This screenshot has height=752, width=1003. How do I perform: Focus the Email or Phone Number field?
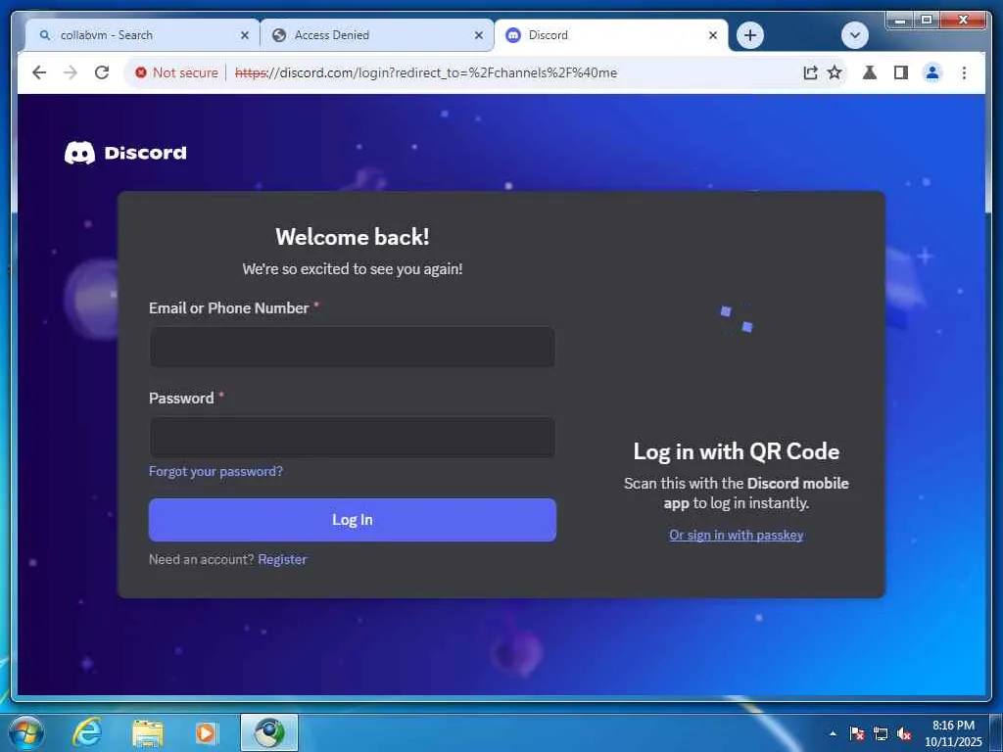(353, 347)
